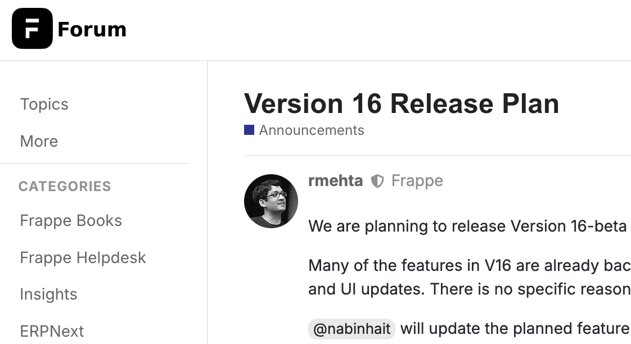The height and width of the screenshot is (344, 631).
Task: Open the Frappe Books category
Action: [x=71, y=220]
